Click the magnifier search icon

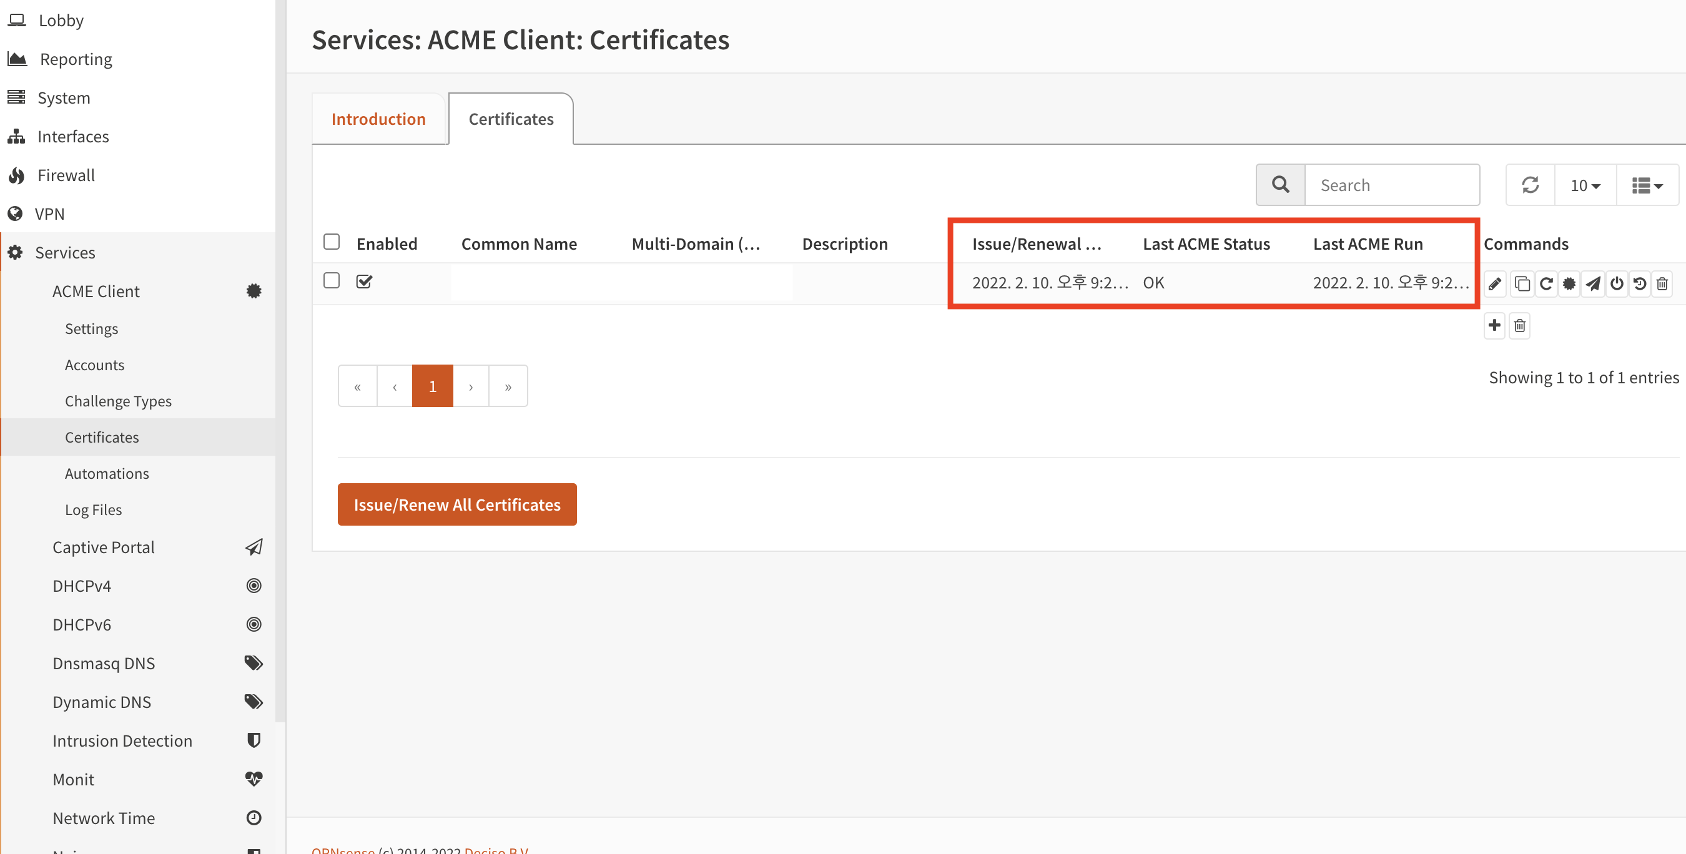[1280, 185]
